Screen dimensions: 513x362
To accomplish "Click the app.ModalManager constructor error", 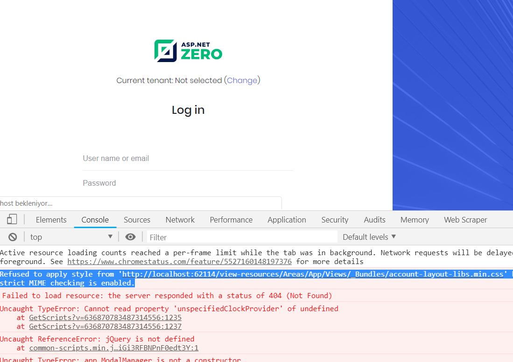I will coord(120,359).
